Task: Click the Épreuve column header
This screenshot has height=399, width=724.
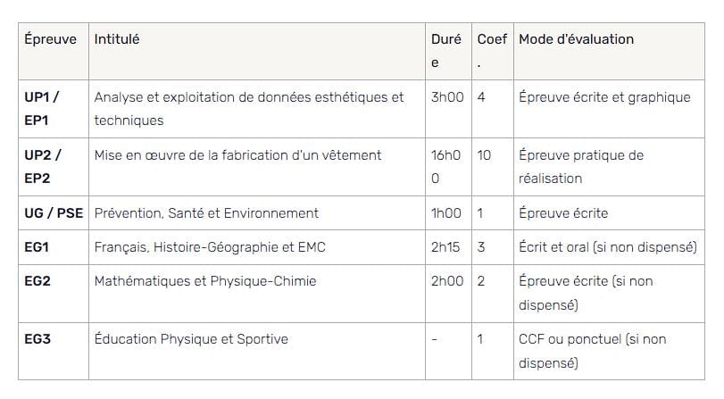Action: tap(50, 39)
